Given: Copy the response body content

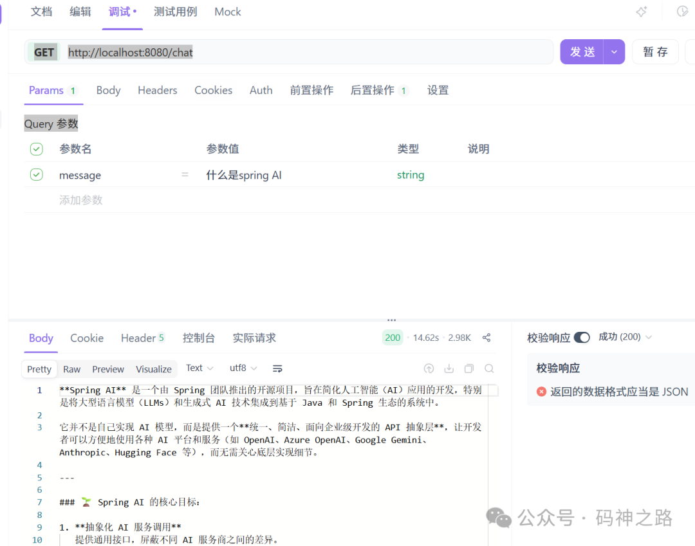Looking at the screenshot, I should [469, 369].
